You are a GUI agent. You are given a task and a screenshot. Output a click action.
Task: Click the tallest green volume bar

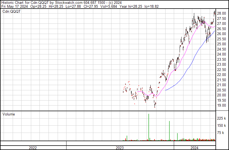point(149,127)
